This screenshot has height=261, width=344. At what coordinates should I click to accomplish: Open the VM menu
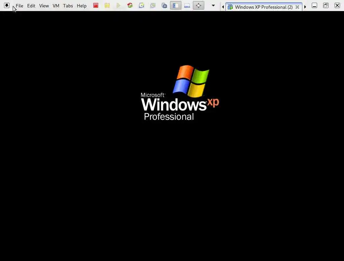(56, 6)
